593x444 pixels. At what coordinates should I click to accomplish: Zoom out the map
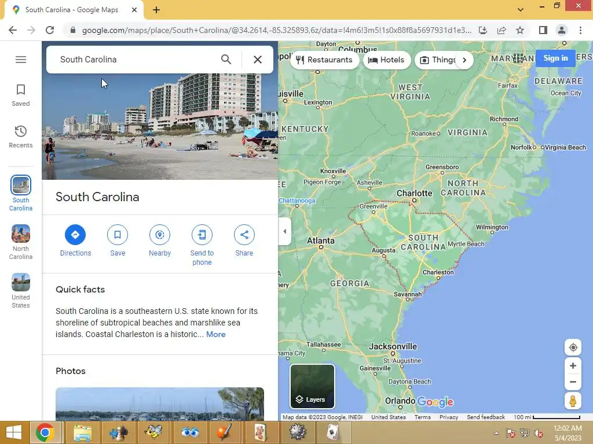[573, 382]
